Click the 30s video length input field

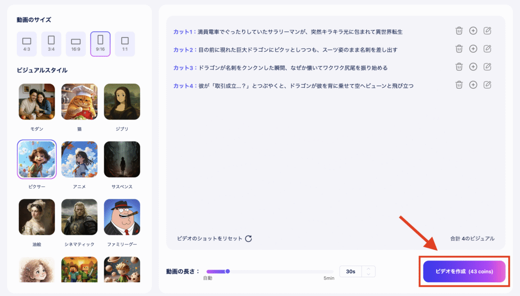click(x=350, y=272)
